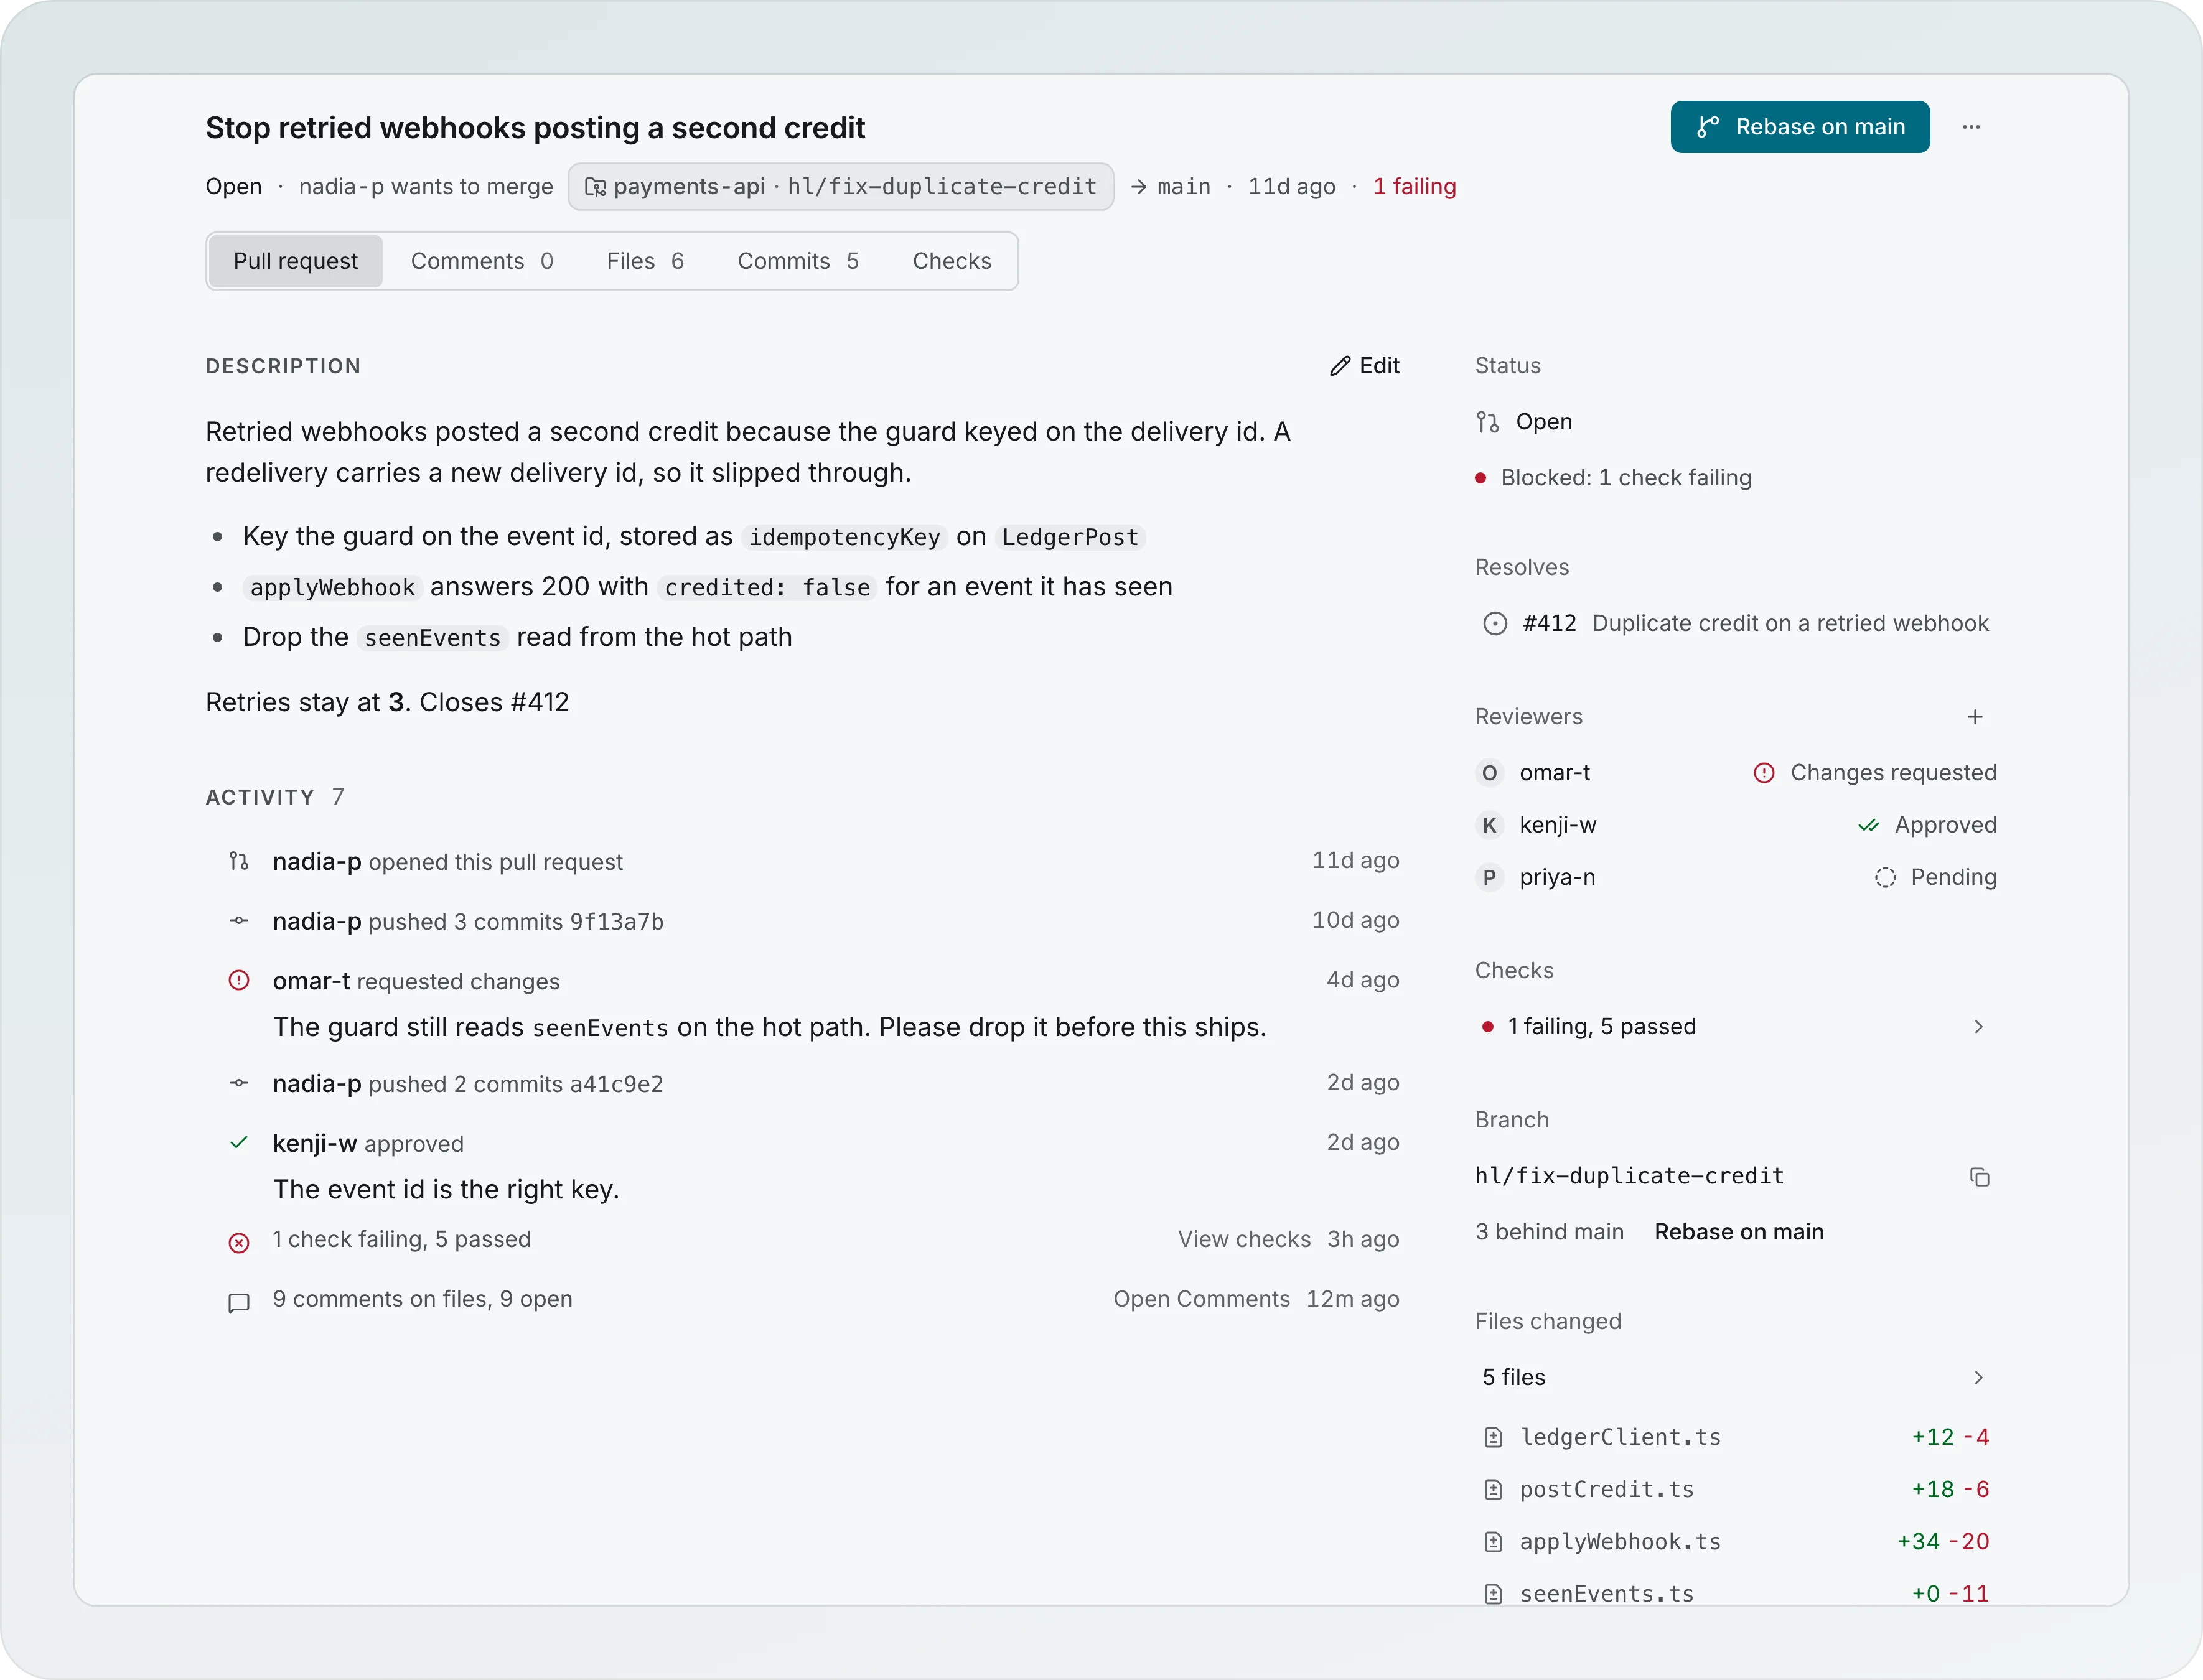Click priya-n avatar in Reviewers
Image resolution: width=2203 pixels, height=1680 pixels.
(1489, 878)
